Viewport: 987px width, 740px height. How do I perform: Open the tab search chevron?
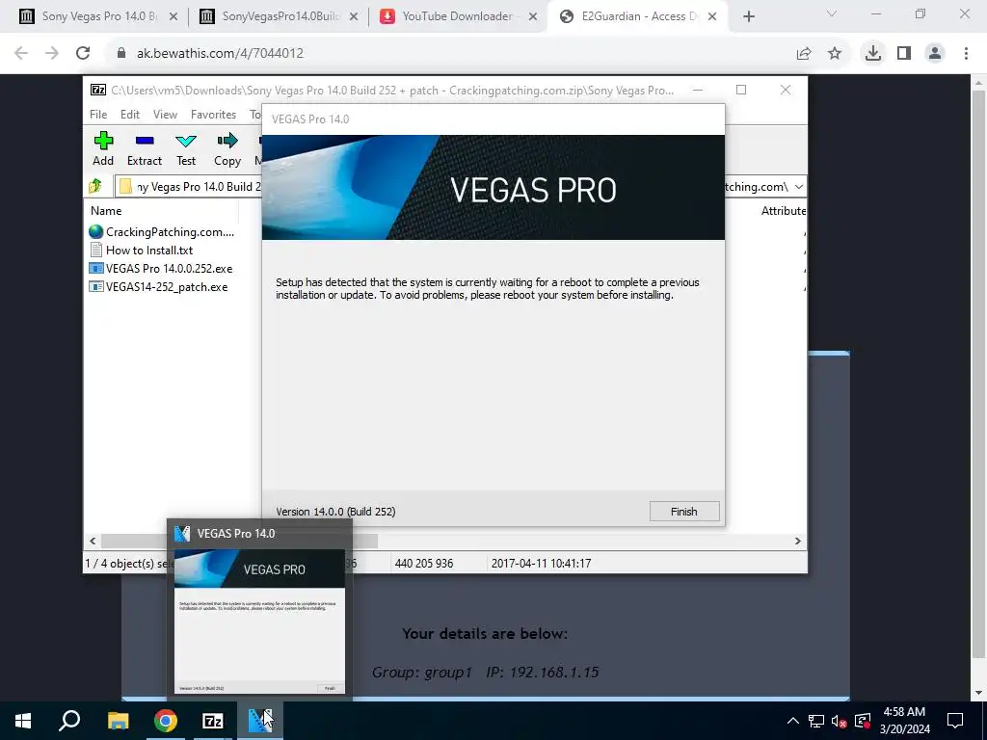coord(832,13)
